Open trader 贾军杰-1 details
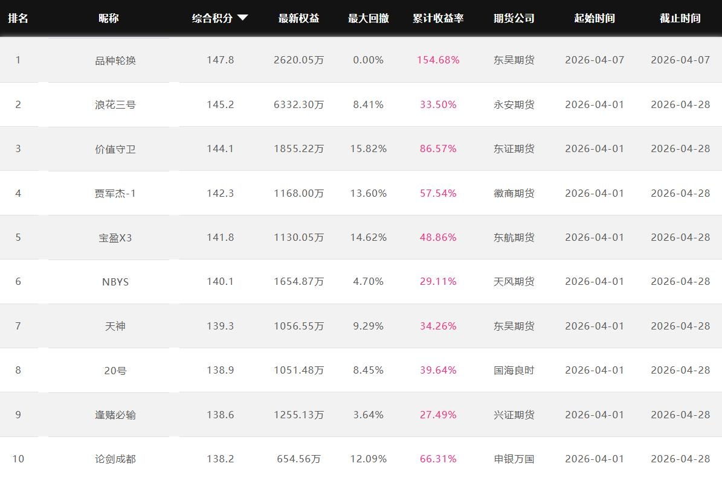This screenshot has height=478, width=722. point(115,193)
